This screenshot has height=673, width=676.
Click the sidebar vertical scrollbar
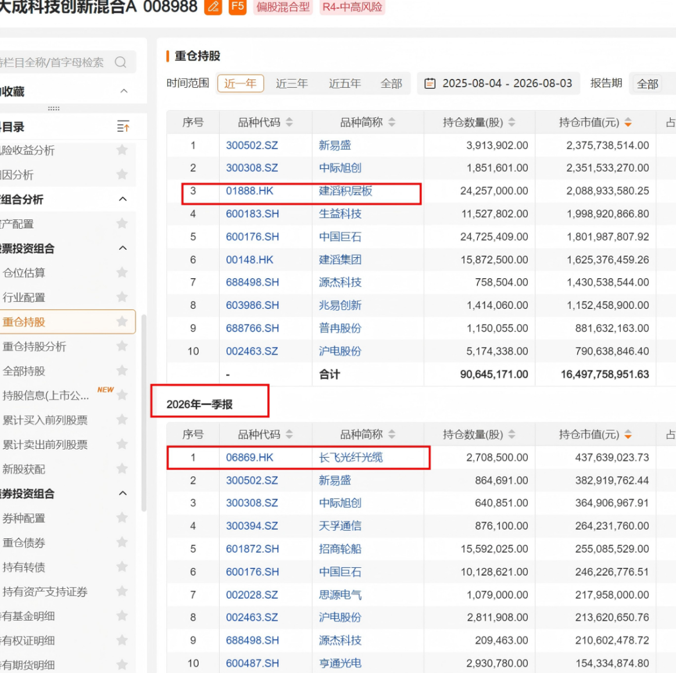tap(144, 412)
